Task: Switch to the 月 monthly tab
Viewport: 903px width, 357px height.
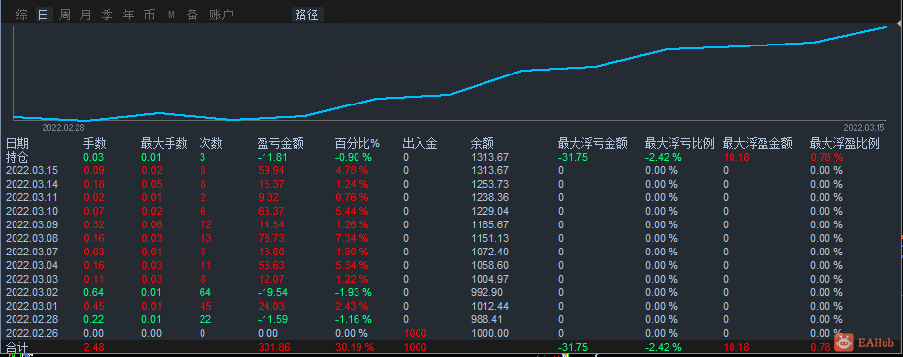Action: pyautogui.click(x=86, y=15)
